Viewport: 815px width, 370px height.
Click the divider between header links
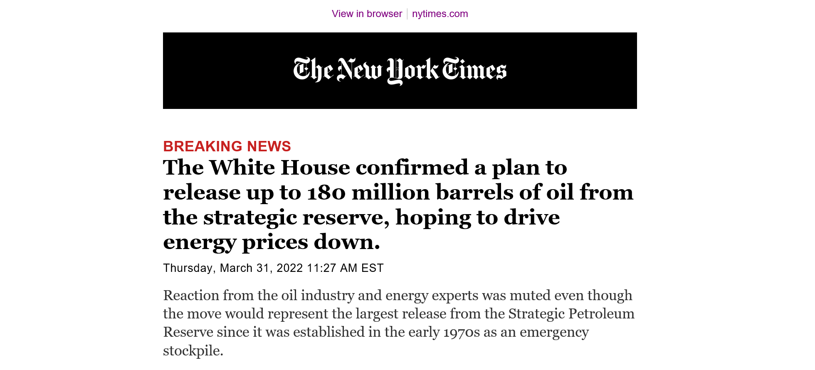pyautogui.click(x=407, y=14)
